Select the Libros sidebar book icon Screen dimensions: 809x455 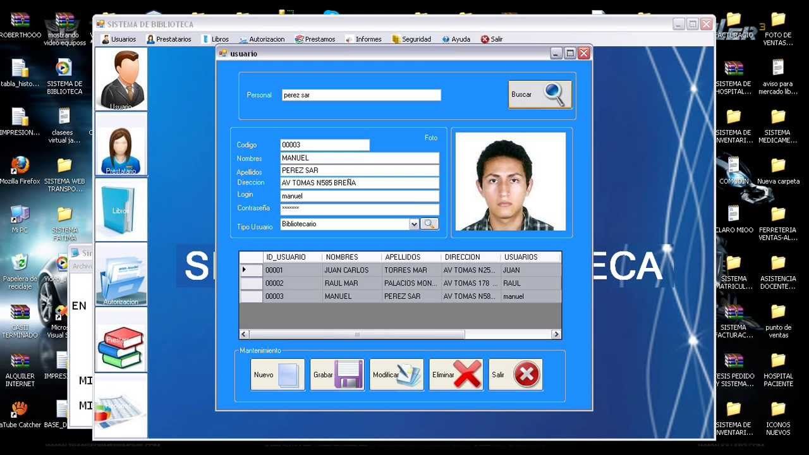click(x=121, y=210)
